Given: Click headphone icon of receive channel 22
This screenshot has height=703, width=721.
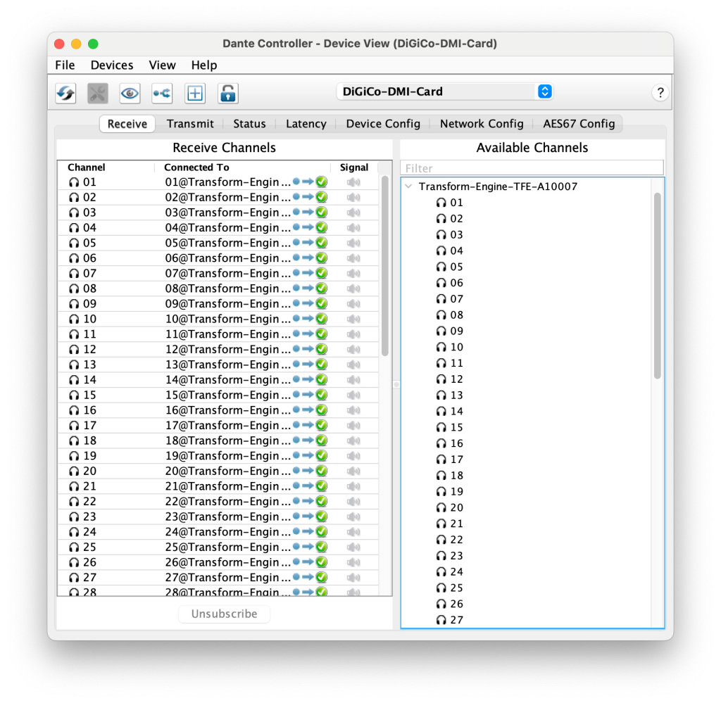Looking at the screenshot, I should coord(73,502).
